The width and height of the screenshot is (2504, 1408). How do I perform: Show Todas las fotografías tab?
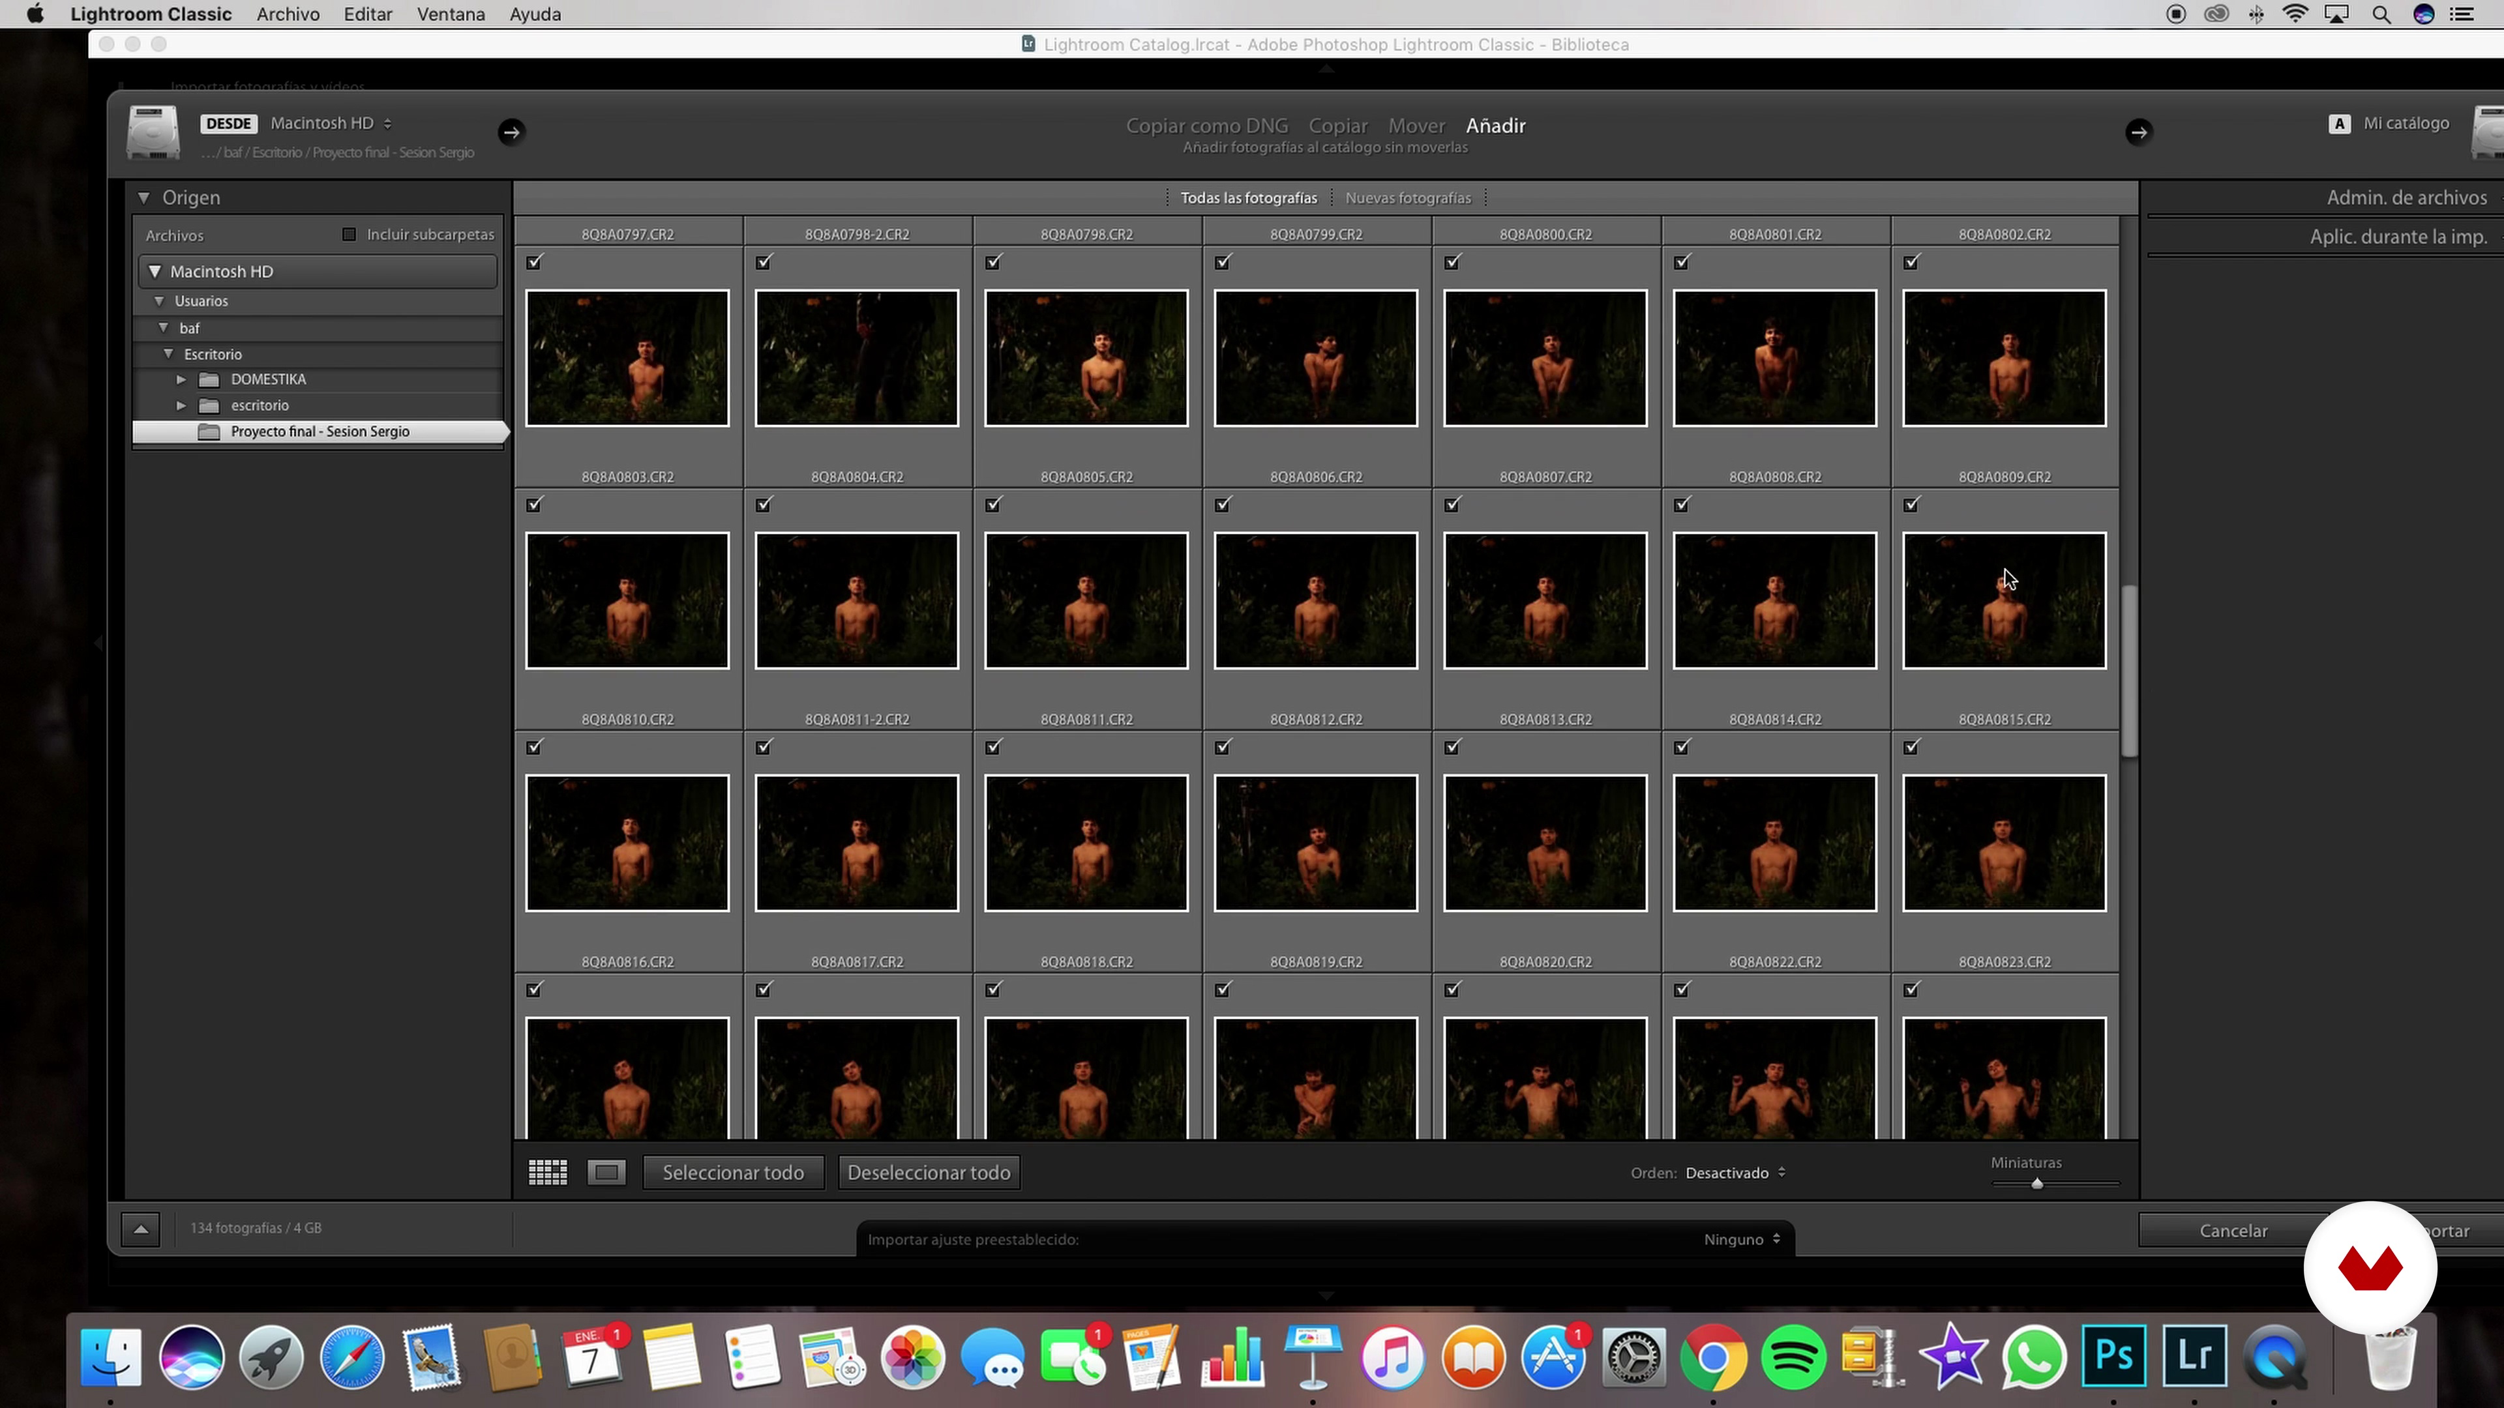[1248, 198]
